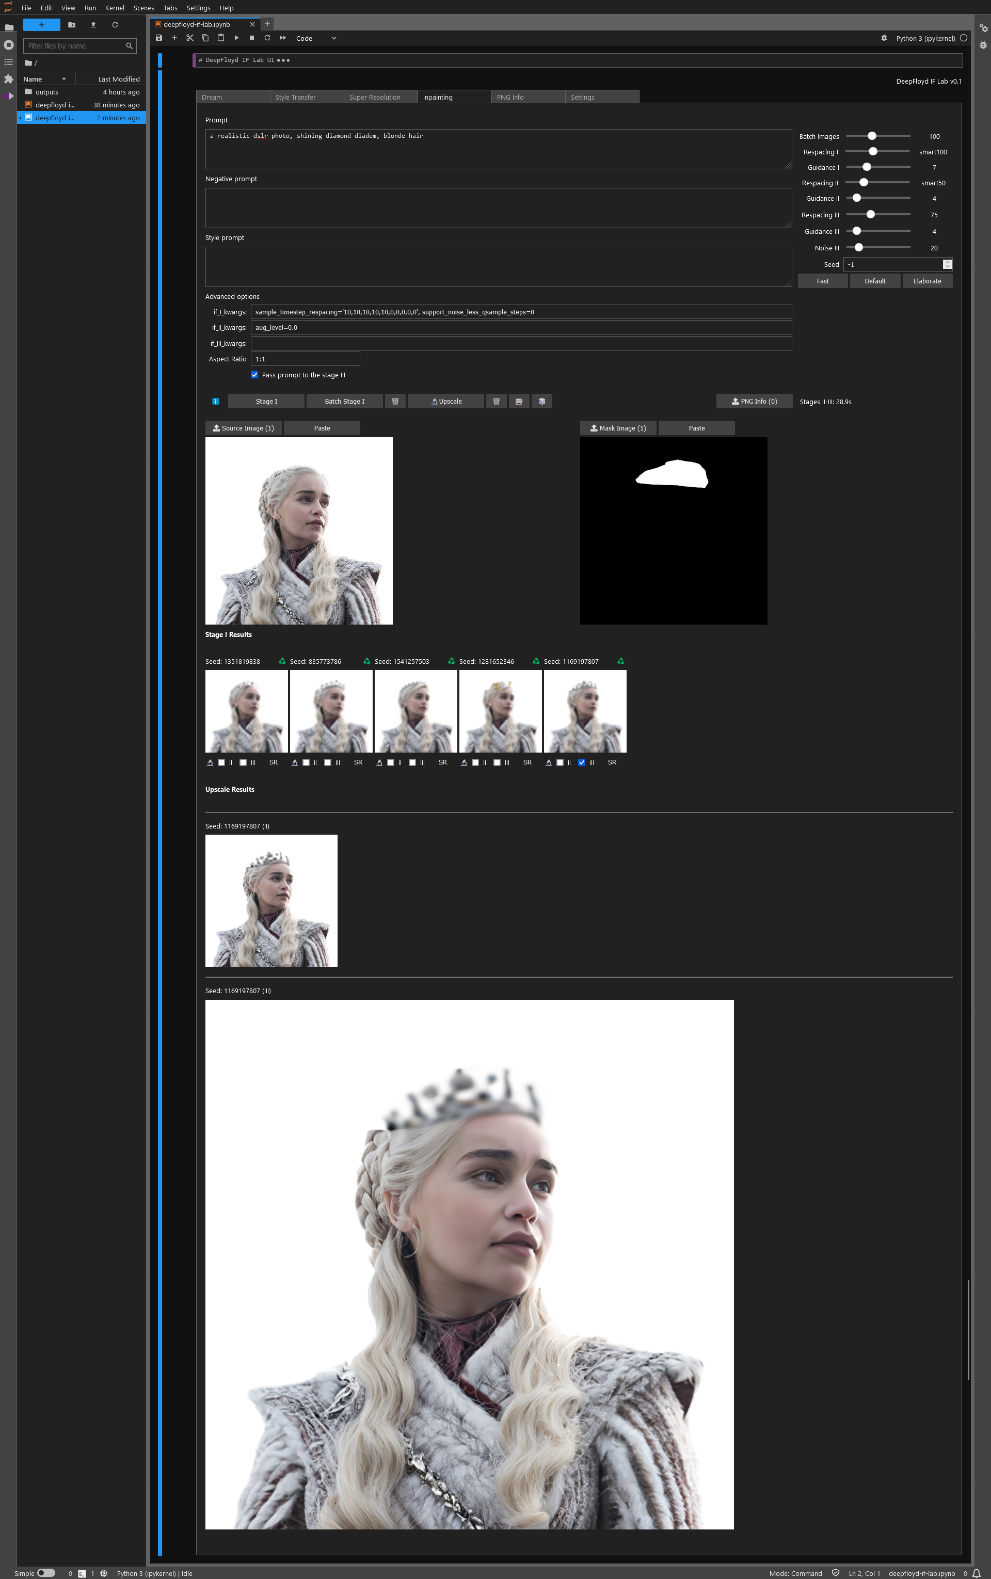The height and width of the screenshot is (1579, 991).
Task: Cut the selected cell using the scissors icon
Action: pyautogui.click(x=190, y=38)
